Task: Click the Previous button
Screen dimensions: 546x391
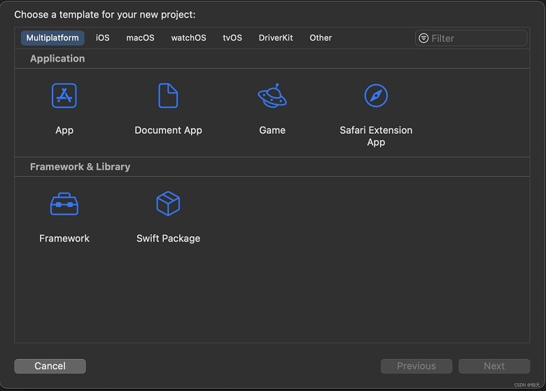Action: (x=416, y=366)
